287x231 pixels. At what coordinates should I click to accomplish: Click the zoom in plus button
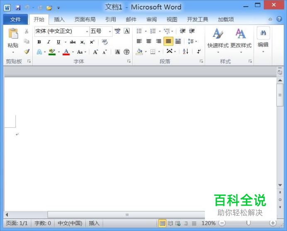(273, 223)
